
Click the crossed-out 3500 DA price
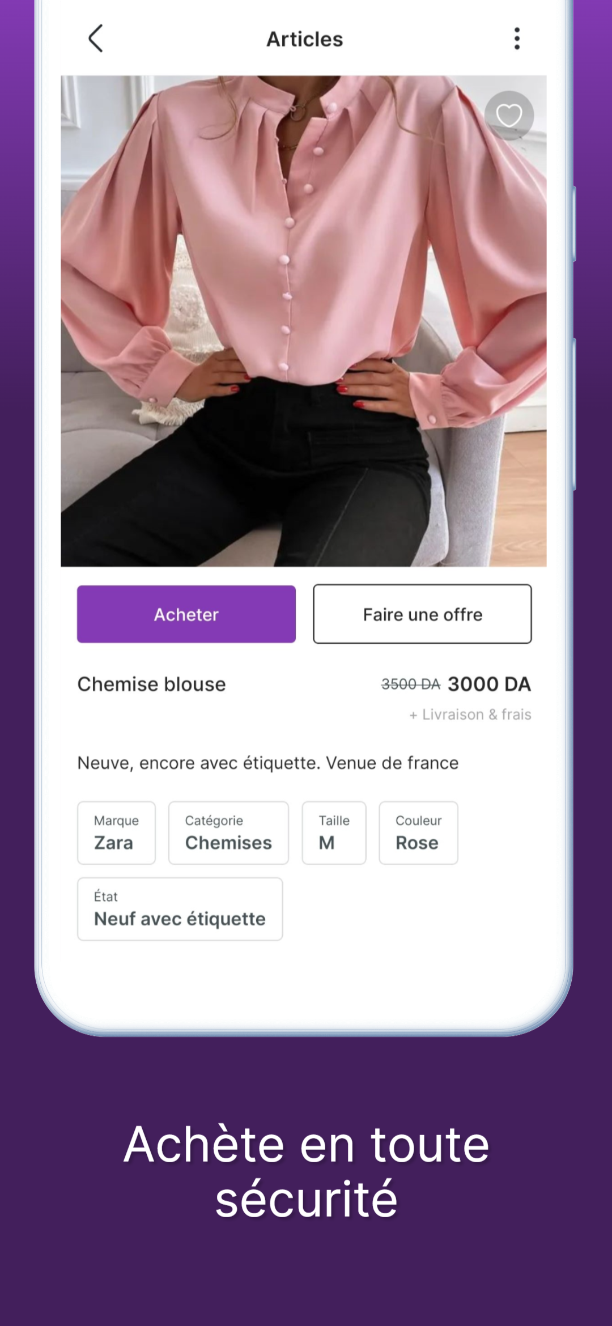pyautogui.click(x=411, y=685)
